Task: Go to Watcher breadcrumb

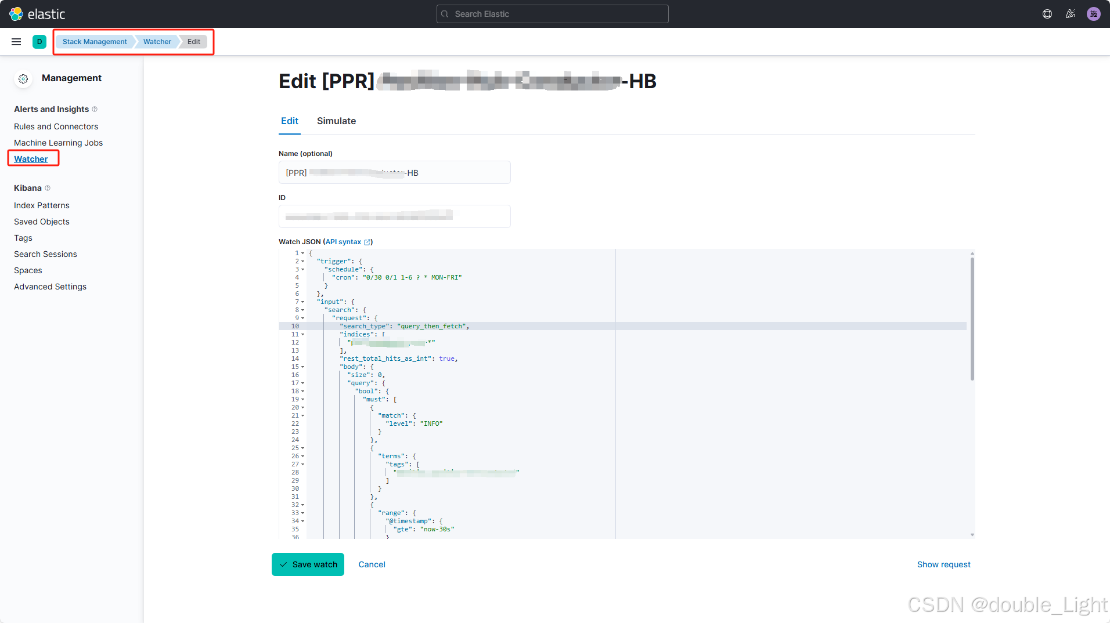Action: [157, 42]
